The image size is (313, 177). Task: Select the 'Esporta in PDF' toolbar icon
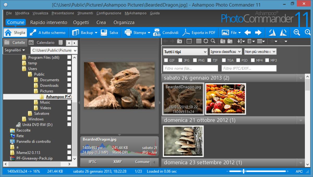tap(200, 32)
